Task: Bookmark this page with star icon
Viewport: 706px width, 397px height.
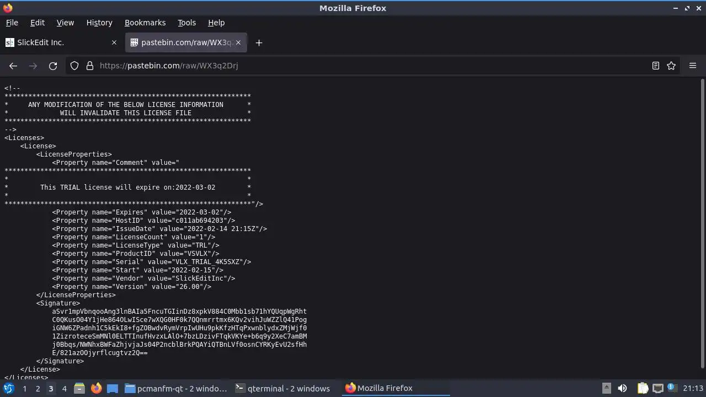Action: 671,66
